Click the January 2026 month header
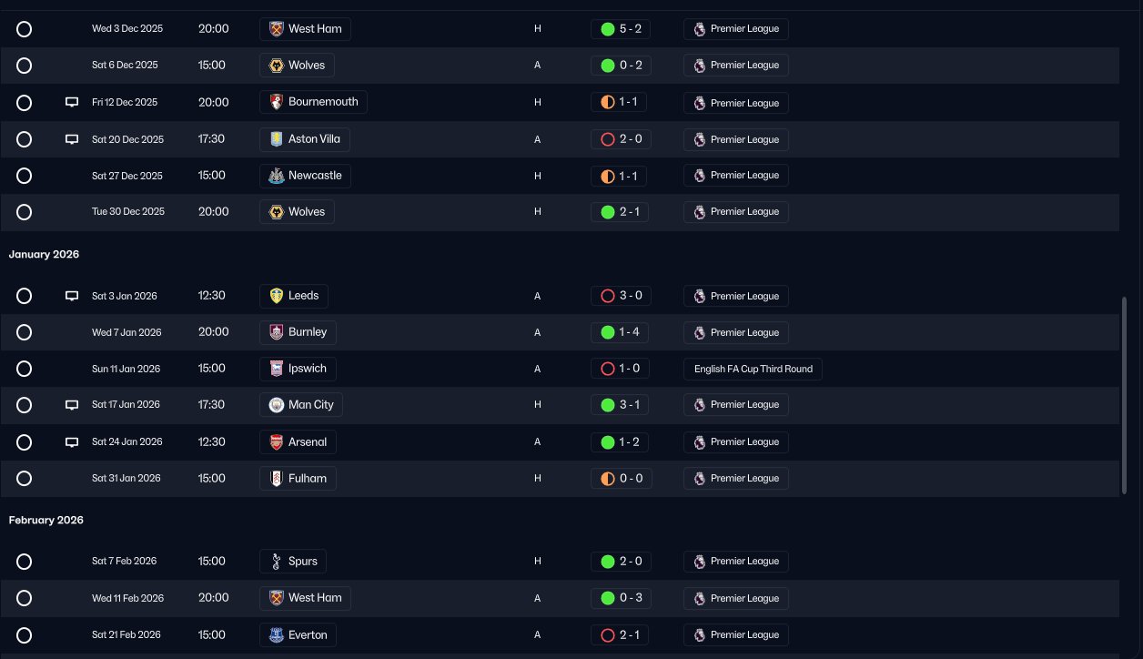The image size is (1143, 659). (44, 254)
